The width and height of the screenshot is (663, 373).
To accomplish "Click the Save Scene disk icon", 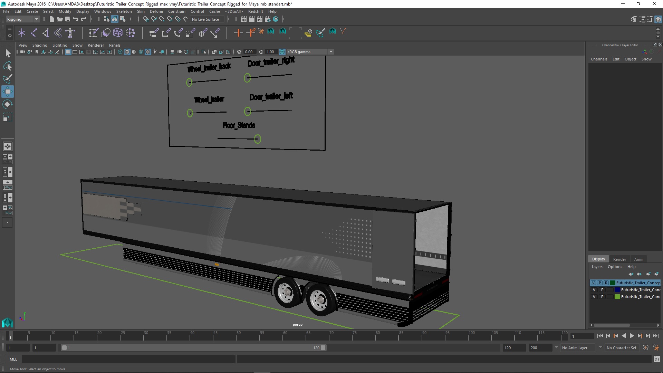I will click(x=68, y=19).
